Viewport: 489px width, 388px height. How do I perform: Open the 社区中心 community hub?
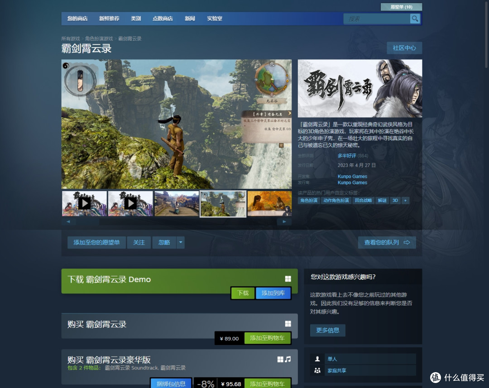click(404, 48)
